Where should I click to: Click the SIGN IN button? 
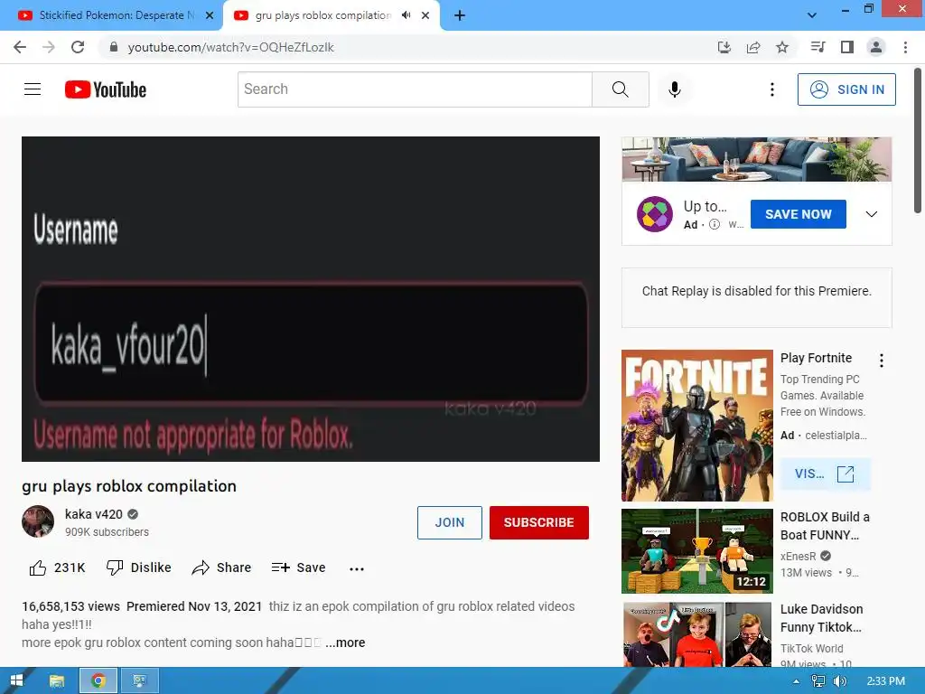click(x=846, y=89)
